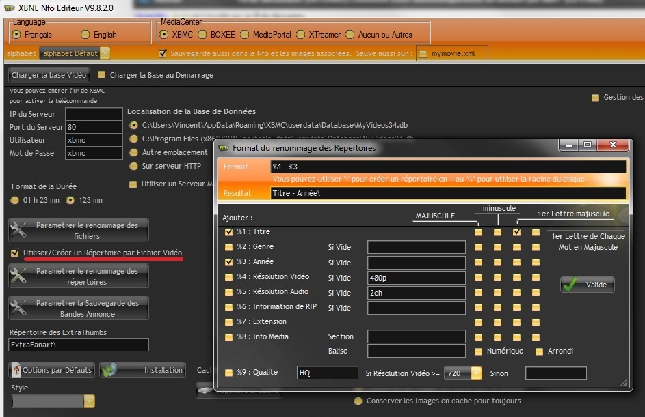The width and height of the screenshot is (645, 417).
Task: Click the Options par Défauts icon
Action: (x=15, y=370)
